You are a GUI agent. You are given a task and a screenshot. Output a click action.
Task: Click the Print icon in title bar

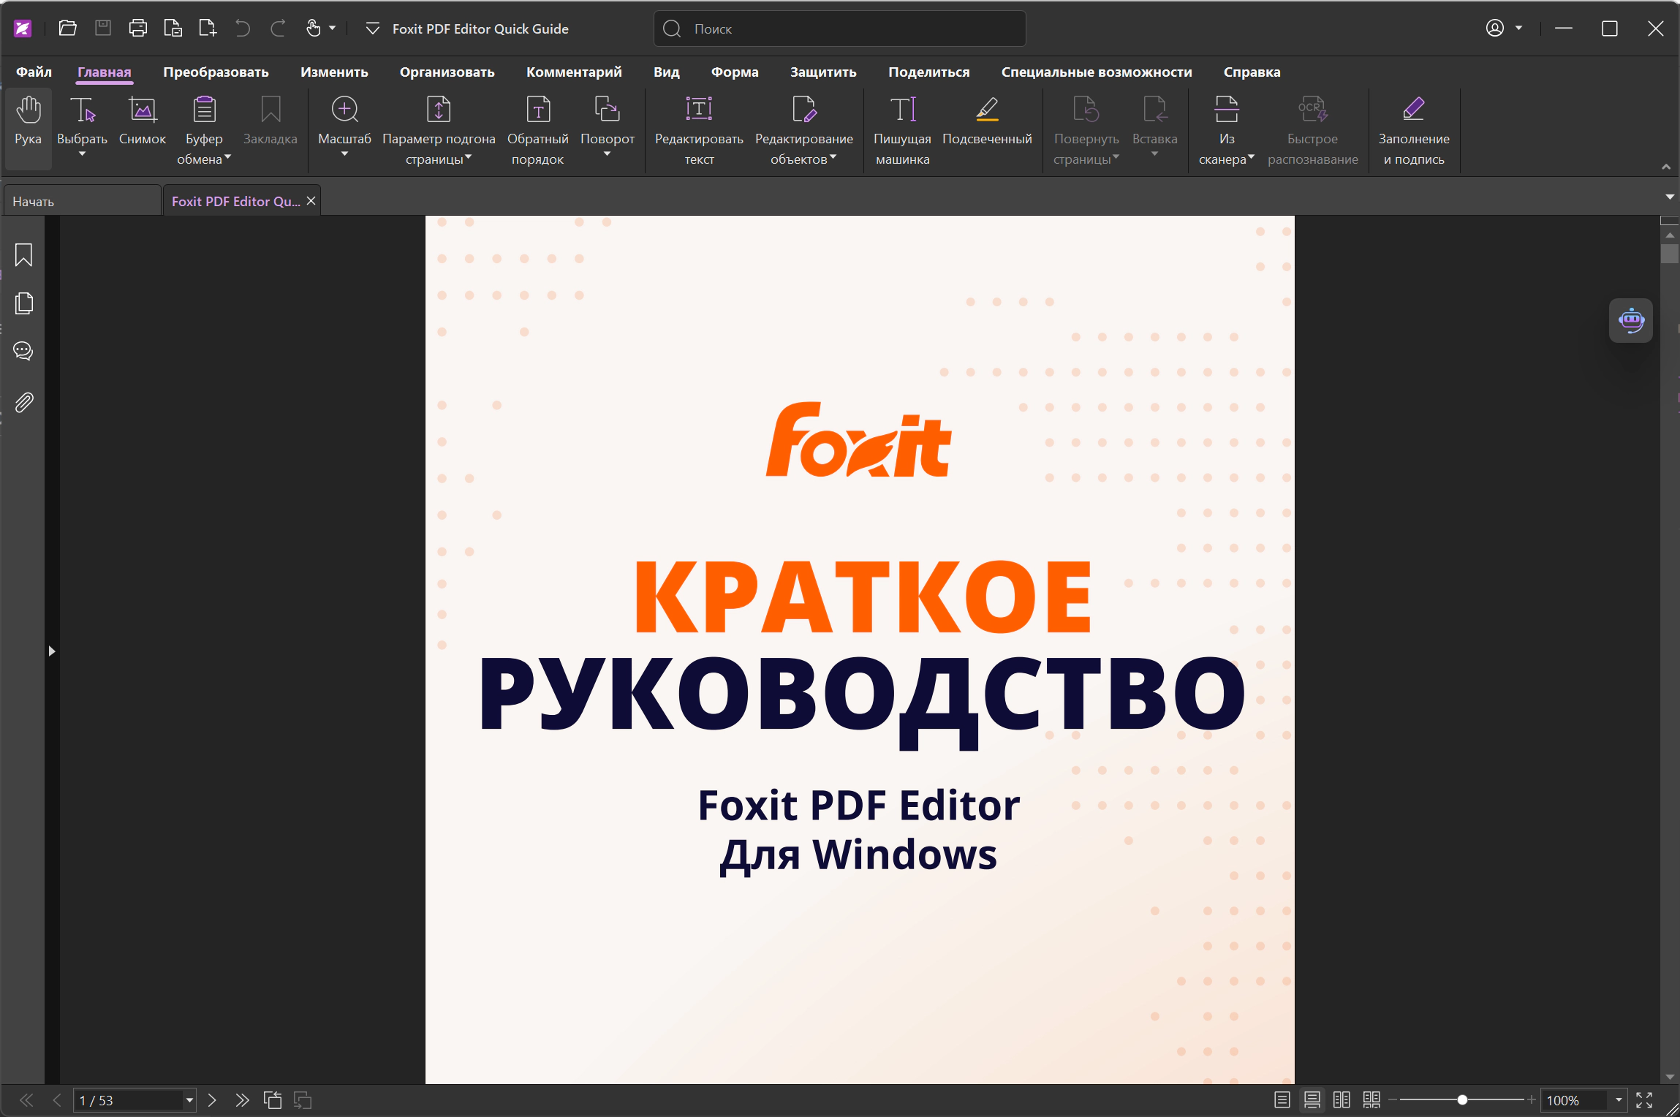point(137,29)
